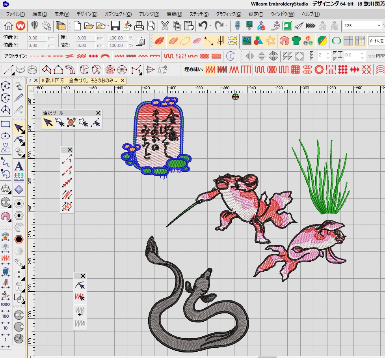
Task: Toggle Show Bitmaps picture icon
Action: click(247, 41)
